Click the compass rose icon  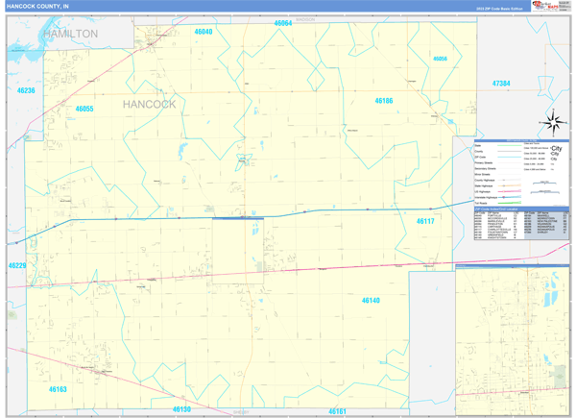tap(554, 122)
